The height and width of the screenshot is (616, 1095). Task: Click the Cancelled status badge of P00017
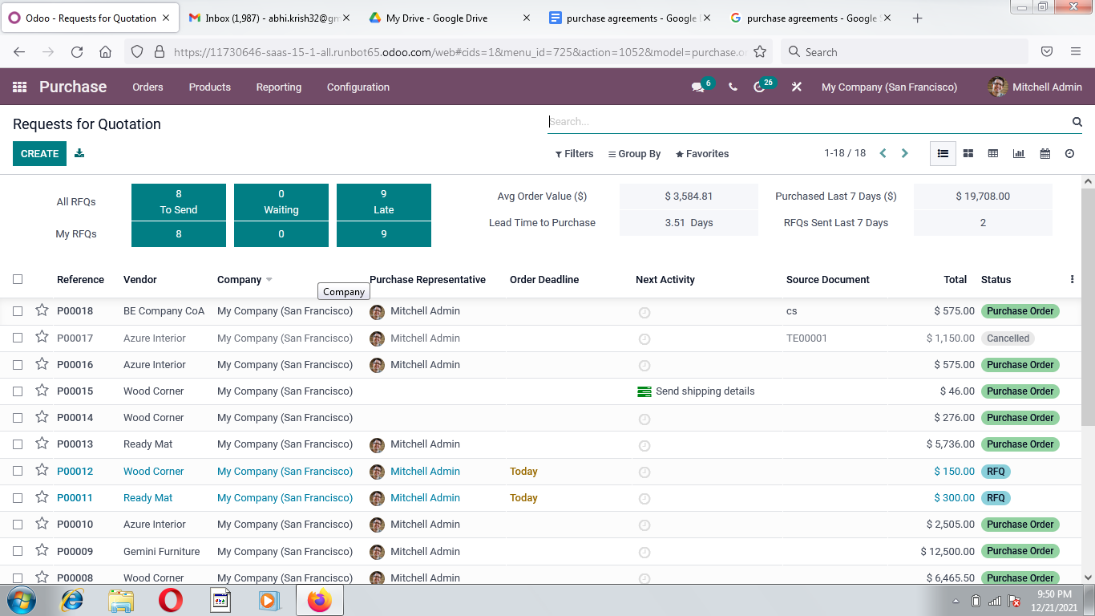1008,338
